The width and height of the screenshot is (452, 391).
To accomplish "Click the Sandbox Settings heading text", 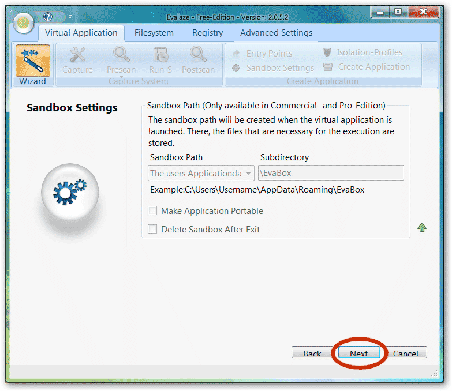I will (x=72, y=108).
